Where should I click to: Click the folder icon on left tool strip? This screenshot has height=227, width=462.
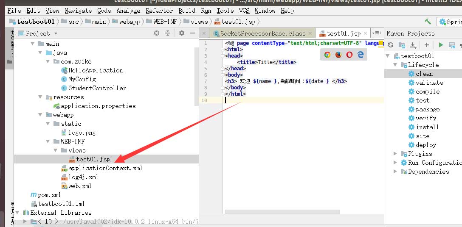click(9, 62)
